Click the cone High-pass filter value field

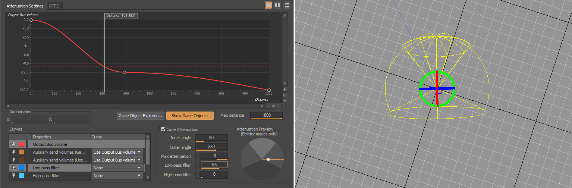[214, 174]
